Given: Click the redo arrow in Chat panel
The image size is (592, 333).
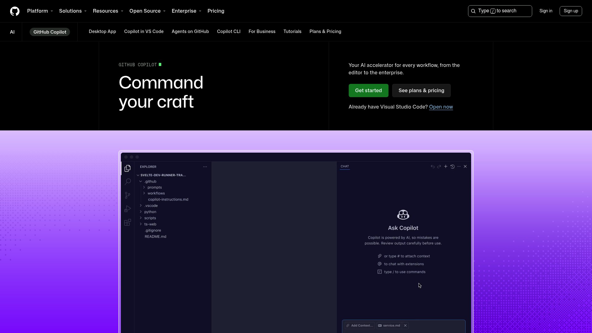Looking at the screenshot, I should (439, 166).
